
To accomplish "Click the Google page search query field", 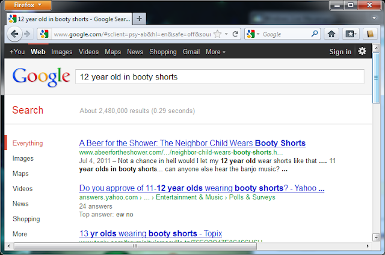I will 220,76.
